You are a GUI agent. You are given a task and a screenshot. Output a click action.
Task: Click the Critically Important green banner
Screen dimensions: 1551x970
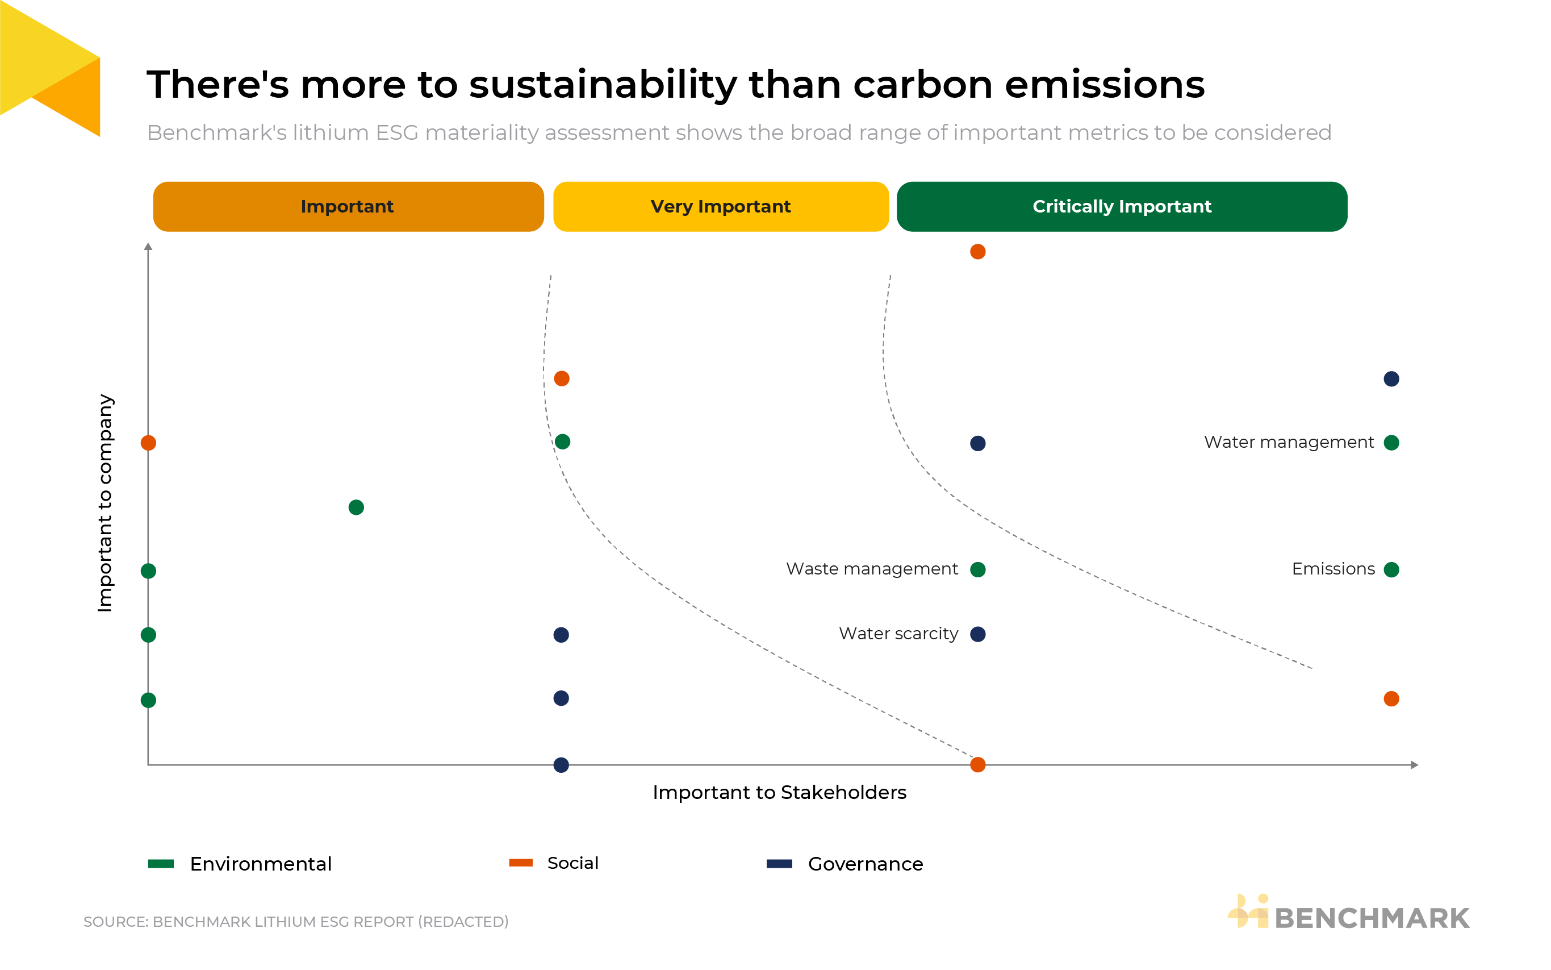[1122, 207]
